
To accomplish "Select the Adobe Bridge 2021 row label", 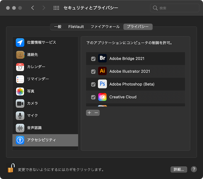I will pyautogui.click(x=127, y=59).
